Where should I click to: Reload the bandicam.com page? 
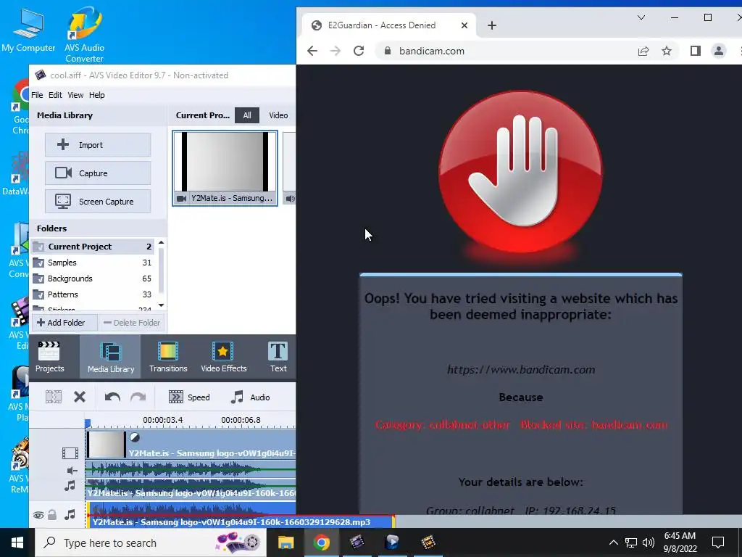click(359, 51)
